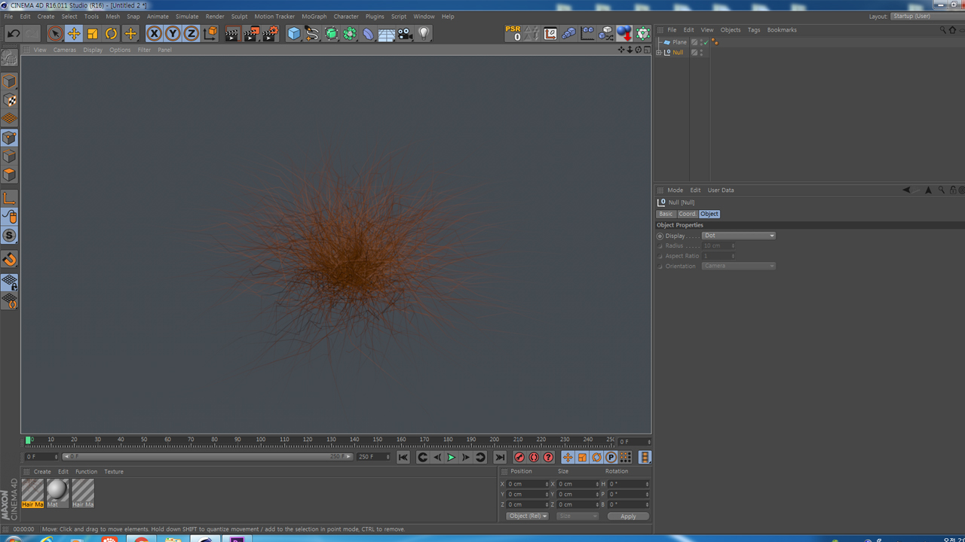Open Render to Picture Viewer icon
This screenshot has width=965, height=542.
(x=251, y=33)
